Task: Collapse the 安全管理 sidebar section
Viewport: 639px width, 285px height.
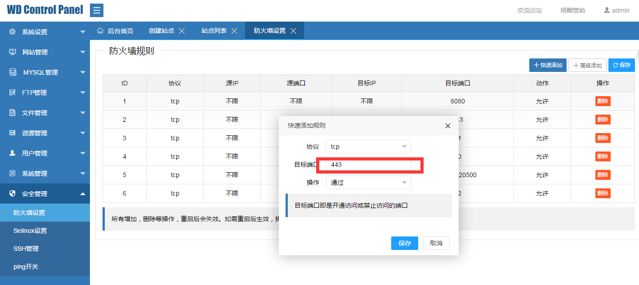Action: (x=82, y=193)
